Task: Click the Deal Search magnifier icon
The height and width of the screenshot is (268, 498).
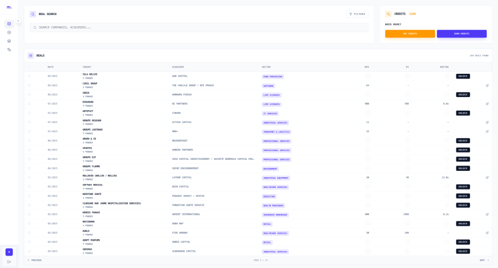Action: 33,14
